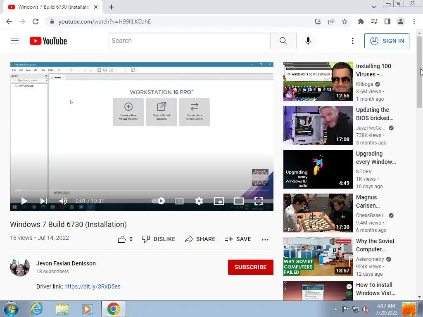Enter full screen video mode

pyautogui.click(x=259, y=201)
